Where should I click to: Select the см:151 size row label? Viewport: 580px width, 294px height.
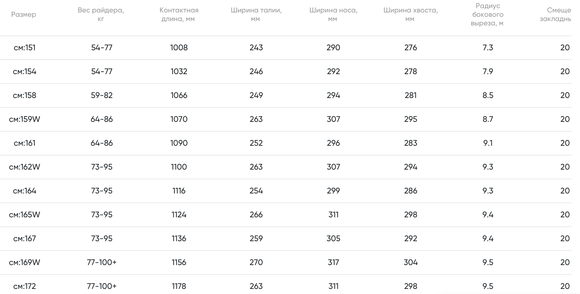[25, 48]
